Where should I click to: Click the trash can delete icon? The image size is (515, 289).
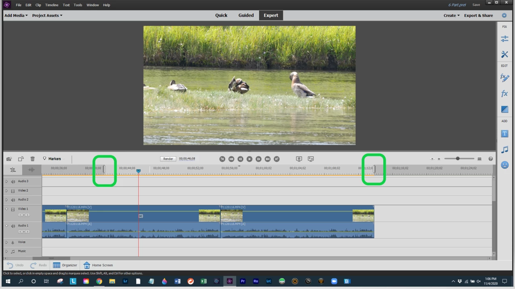[33, 159]
